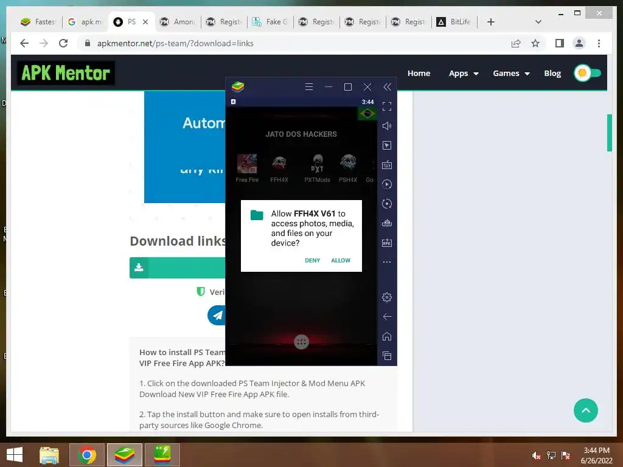Open the BlueStacks keyboard controls icon
Image resolution: width=623 pixels, height=467 pixels.
coord(386,165)
